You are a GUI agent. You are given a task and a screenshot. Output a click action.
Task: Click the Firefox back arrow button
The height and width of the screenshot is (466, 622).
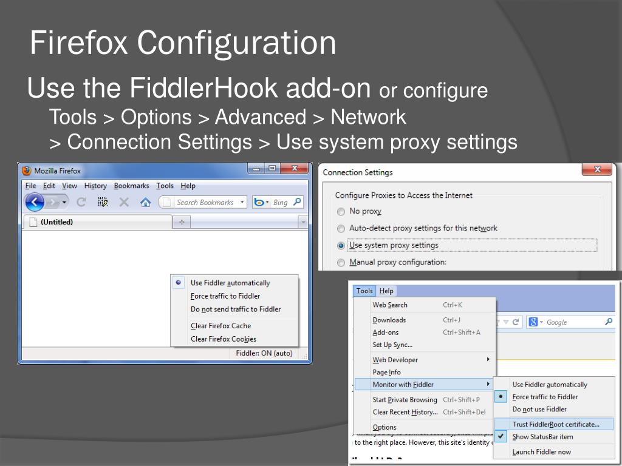(35, 202)
